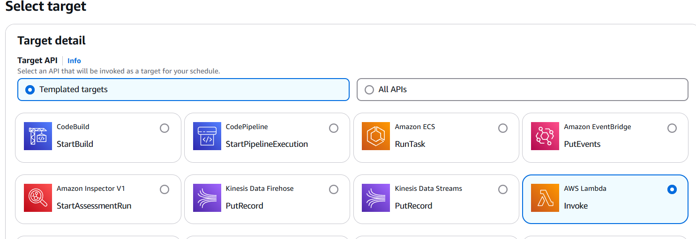Select the Templated targets radio button
Viewport: 696px width, 239px height.
[30, 89]
